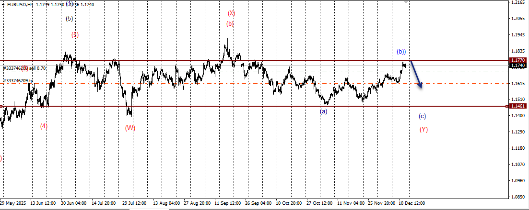529x210 pixels.
Task: Grab the right anchor square of the 1.1461 line
Action: point(507,106)
